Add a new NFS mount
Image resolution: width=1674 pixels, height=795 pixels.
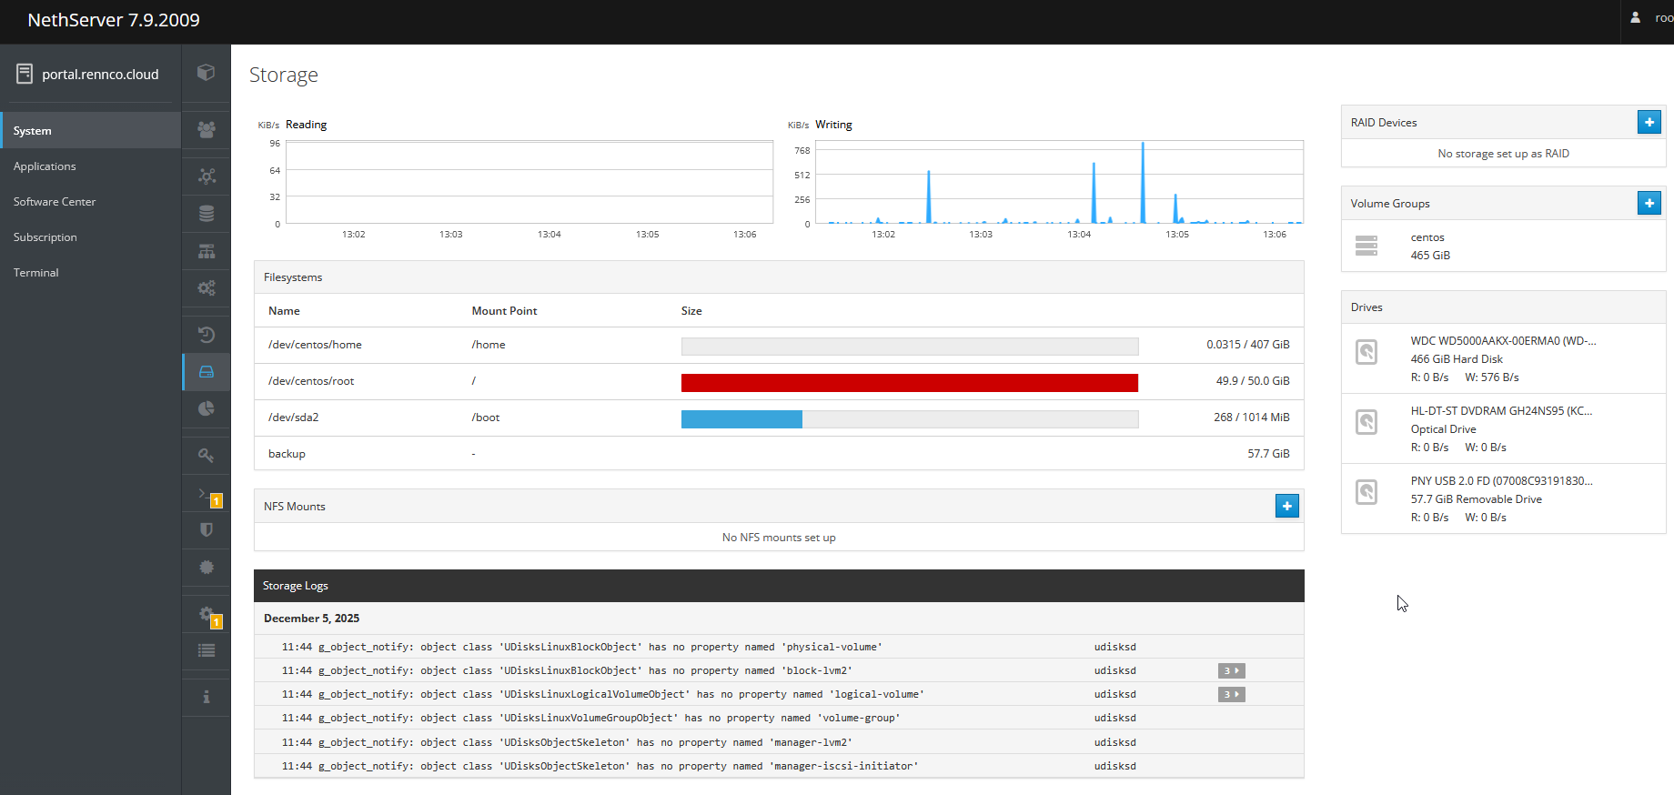pos(1286,506)
